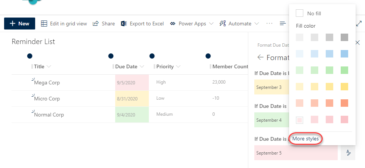Viewport: 365px width, 168px height.
Task: Open the Priority column header menu
Action: click(x=178, y=67)
